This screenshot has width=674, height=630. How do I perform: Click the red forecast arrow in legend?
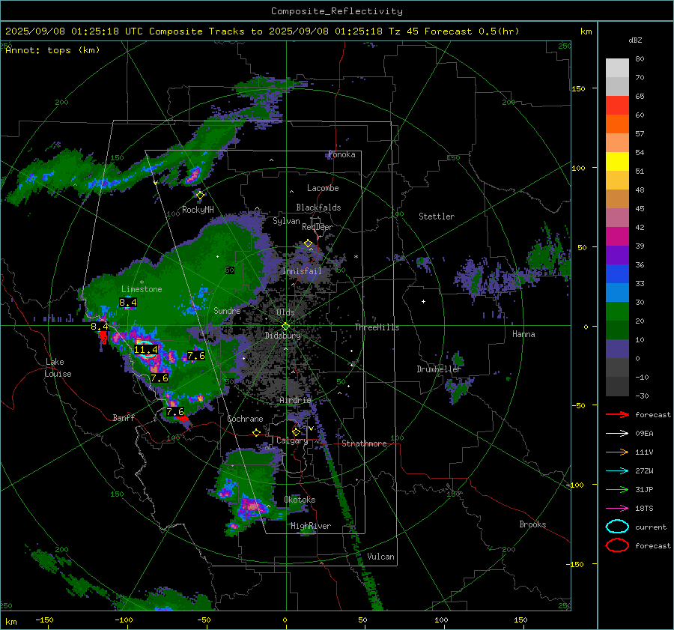tap(617, 414)
